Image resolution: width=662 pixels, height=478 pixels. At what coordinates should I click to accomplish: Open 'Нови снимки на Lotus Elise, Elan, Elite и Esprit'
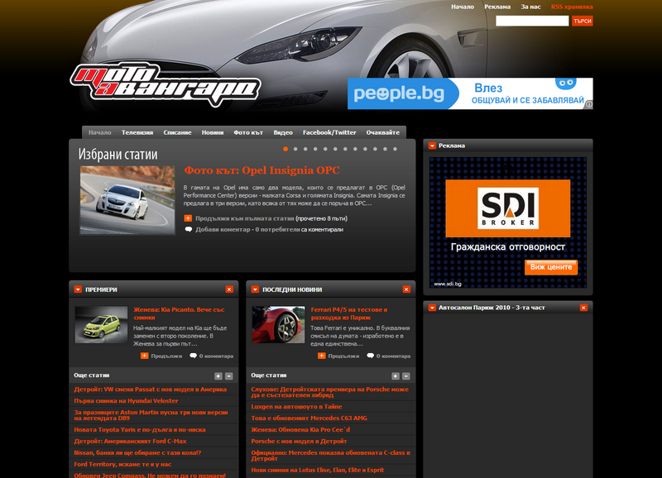[318, 470]
